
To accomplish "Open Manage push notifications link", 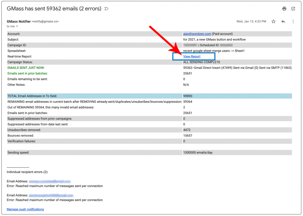I will 25,209.
